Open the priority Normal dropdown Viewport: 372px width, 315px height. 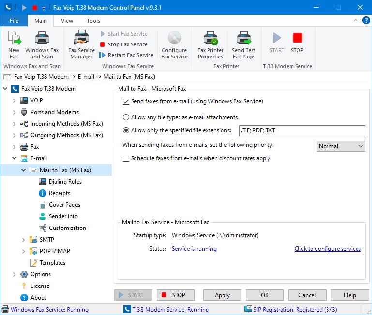tap(341, 146)
